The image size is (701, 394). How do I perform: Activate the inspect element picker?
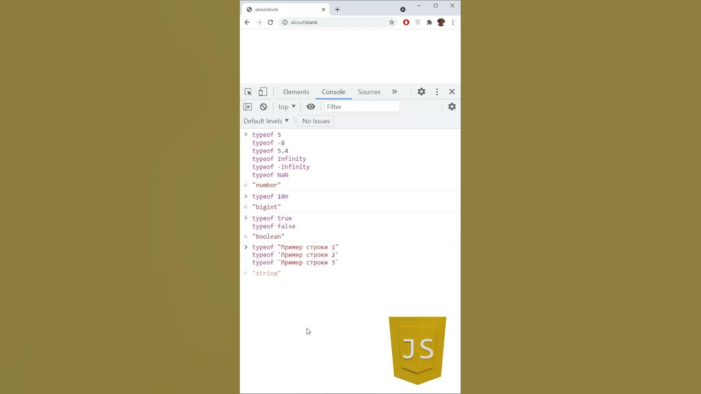pos(248,92)
